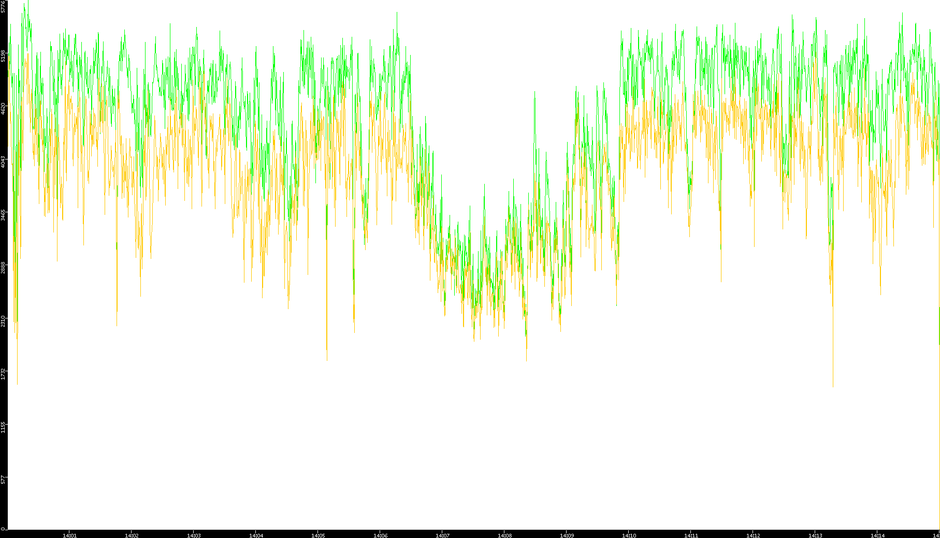Select the 1732 value on the vertical axis
Screen dimensions: 940x538
click(x=4, y=374)
